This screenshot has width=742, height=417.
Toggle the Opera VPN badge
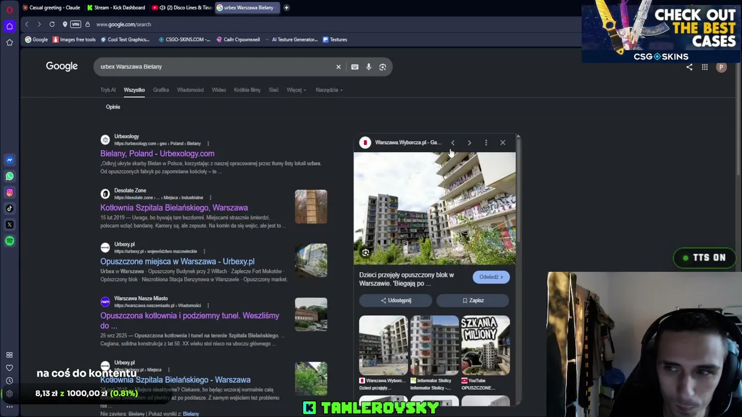click(x=75, y=24)
